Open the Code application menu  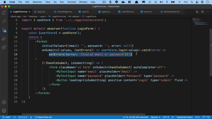tap(12, 2)
